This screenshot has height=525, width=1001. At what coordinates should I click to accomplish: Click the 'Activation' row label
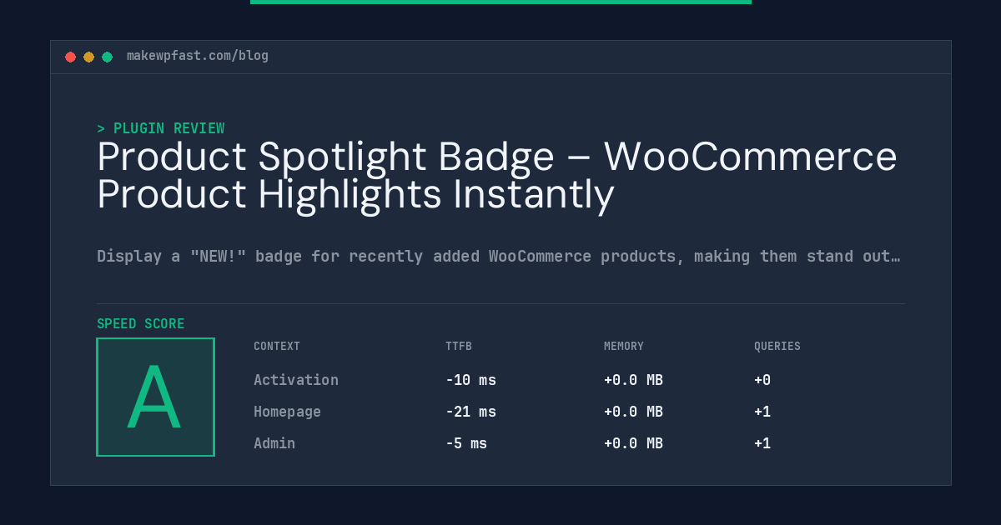[296, 380]
